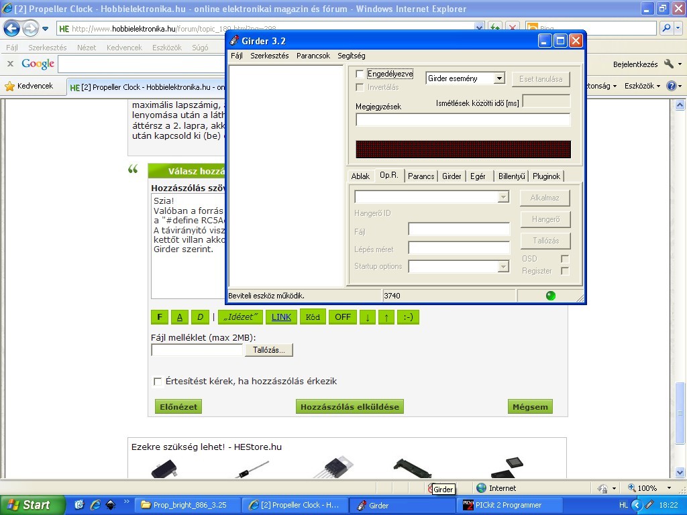Click the IE back arrow button

(x=12, y=29)
